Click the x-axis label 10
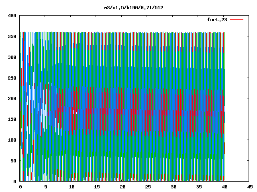This screenshot has height=192, width=257. [71, 187]
